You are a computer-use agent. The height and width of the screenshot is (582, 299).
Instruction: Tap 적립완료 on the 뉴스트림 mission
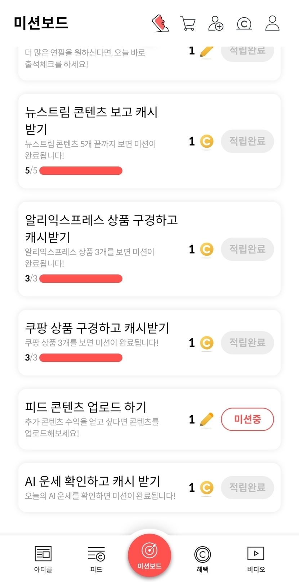pos(247,141)
